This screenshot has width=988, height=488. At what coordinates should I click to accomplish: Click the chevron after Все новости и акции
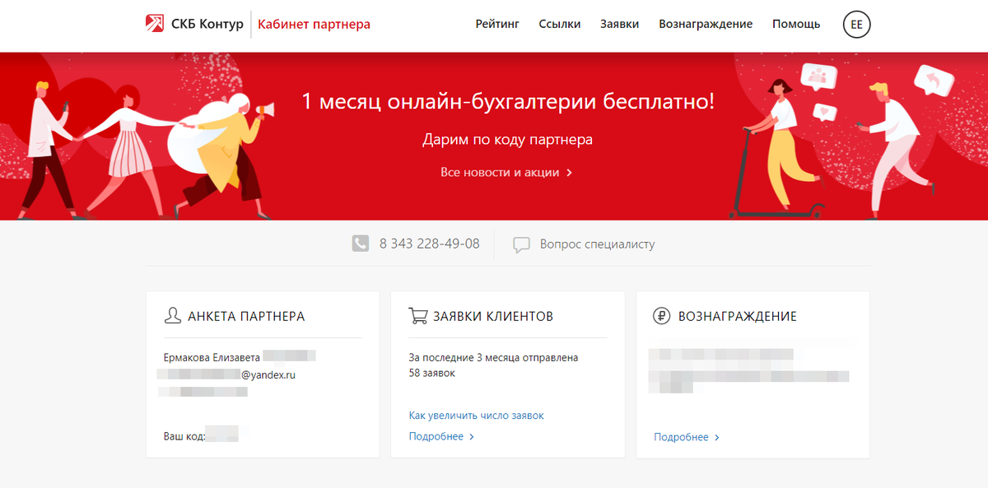pos(570,173)
